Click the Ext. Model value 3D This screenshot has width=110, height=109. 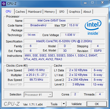click(65, 51)
